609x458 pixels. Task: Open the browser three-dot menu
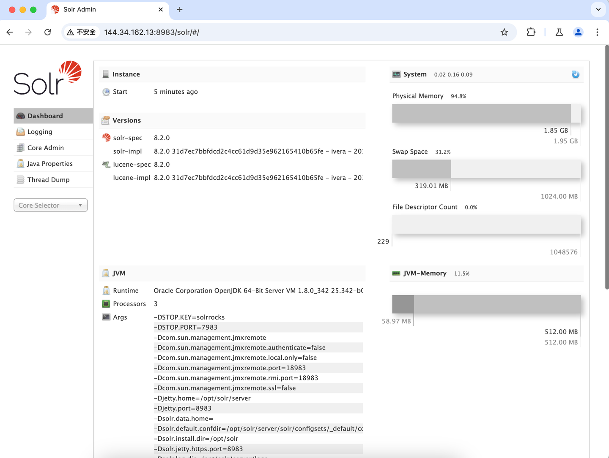point(597,32)
